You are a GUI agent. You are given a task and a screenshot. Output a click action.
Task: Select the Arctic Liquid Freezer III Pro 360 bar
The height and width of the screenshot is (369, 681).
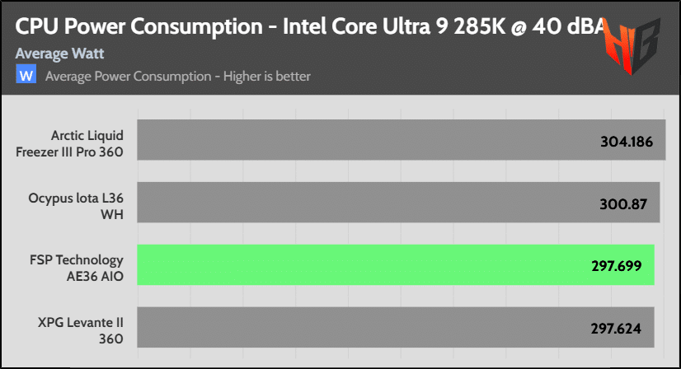click(402, 140)
